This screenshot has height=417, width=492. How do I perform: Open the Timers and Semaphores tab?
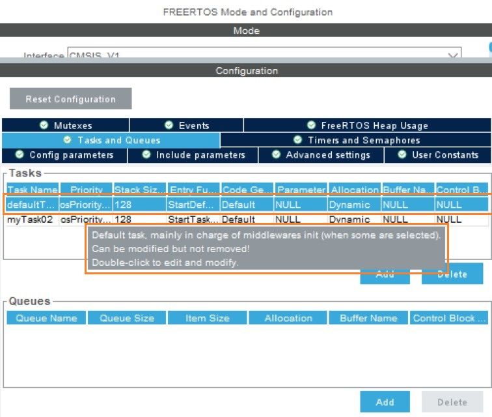(x=356, y=140)
